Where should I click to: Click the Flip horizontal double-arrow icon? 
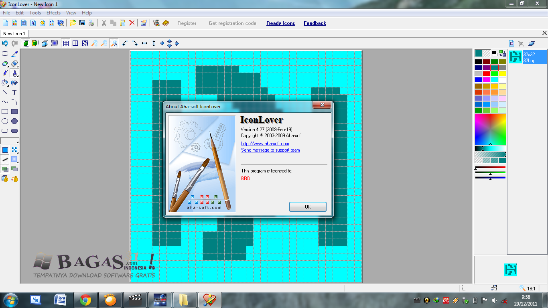[x=144, y=43]
